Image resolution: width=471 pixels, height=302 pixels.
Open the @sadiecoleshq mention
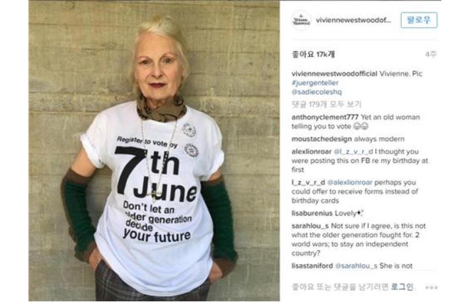pos(316,92)
